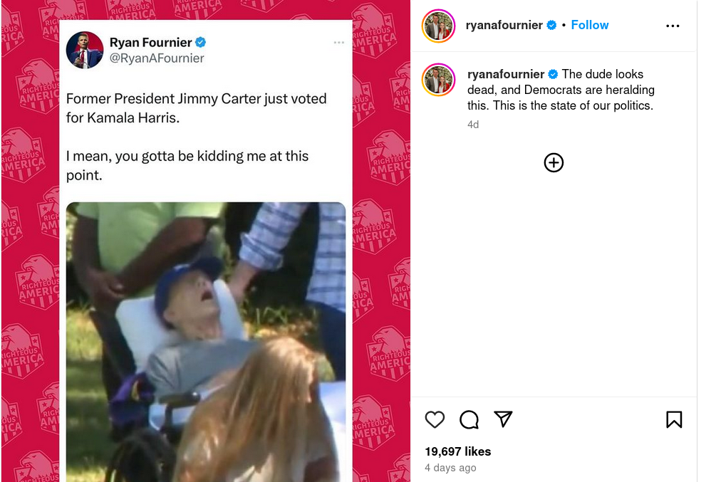The image size is (716, 482).
Task: Click the caption author's profile avatar
Action: pyautogui.click(x=438, y=79)
